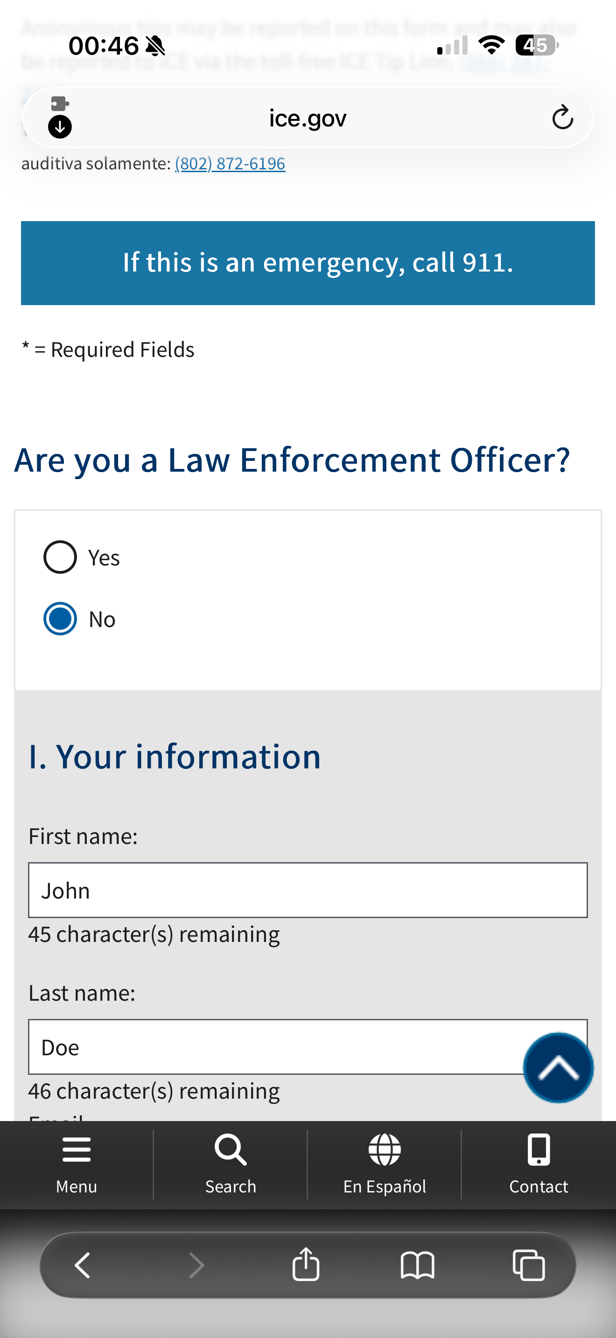Call (802) 872-6196 phone link

coord(230,164)
